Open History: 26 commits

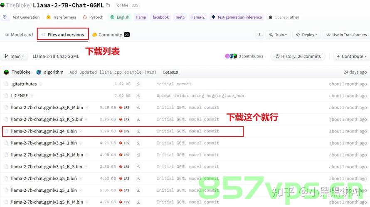(298, 56)
